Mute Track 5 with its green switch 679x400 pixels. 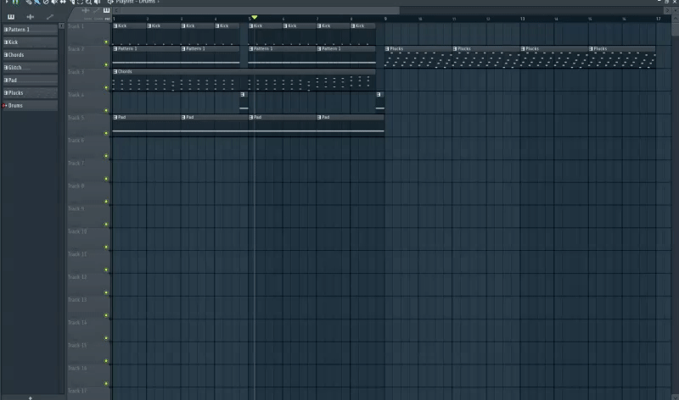pyautogui.click(x=106, y=133)
